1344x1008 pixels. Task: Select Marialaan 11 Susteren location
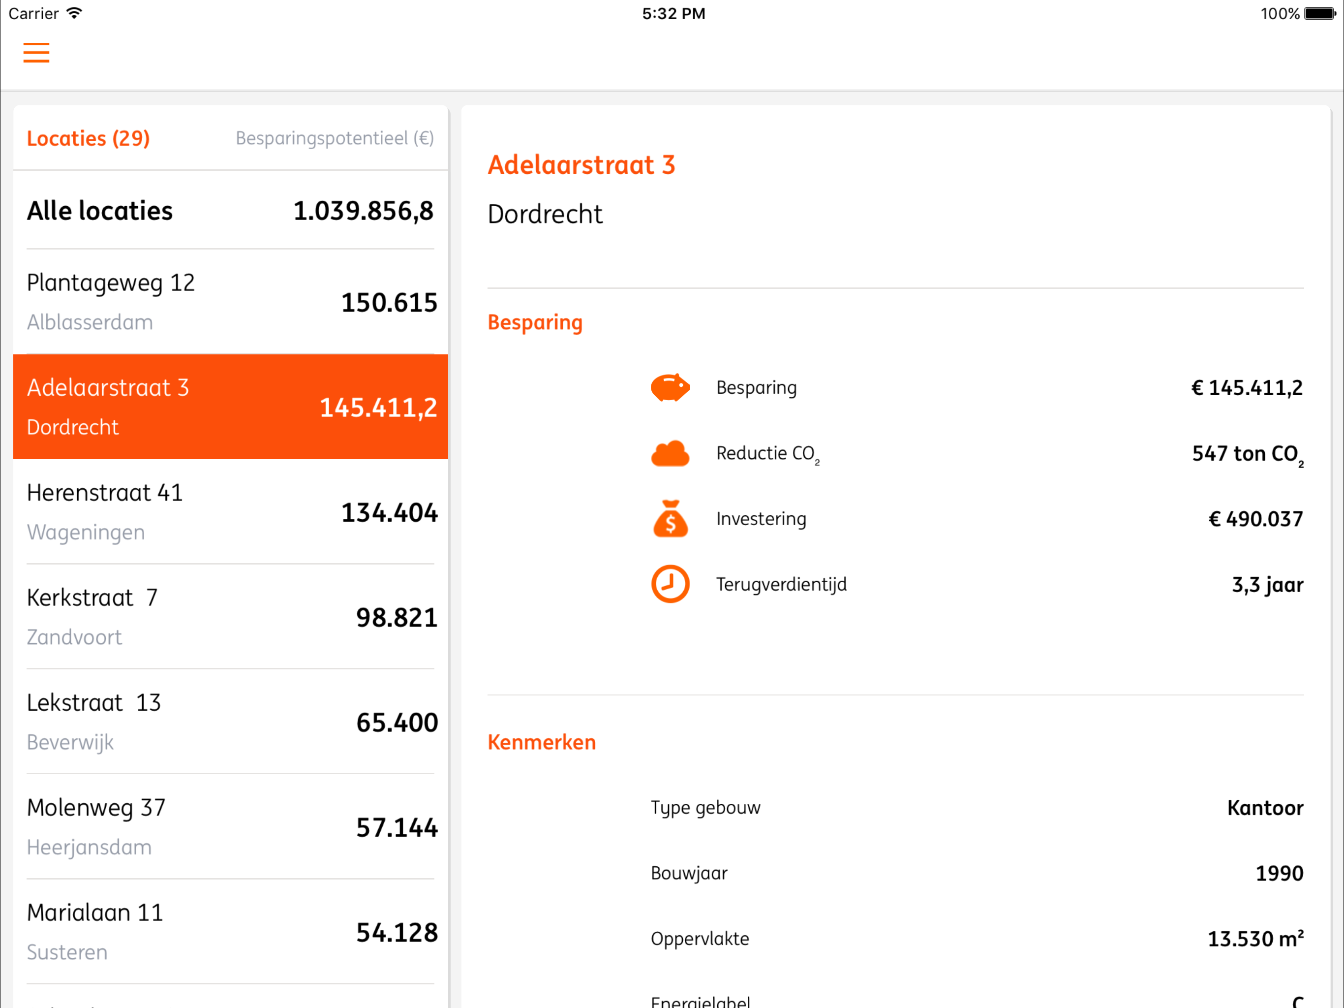230,932
